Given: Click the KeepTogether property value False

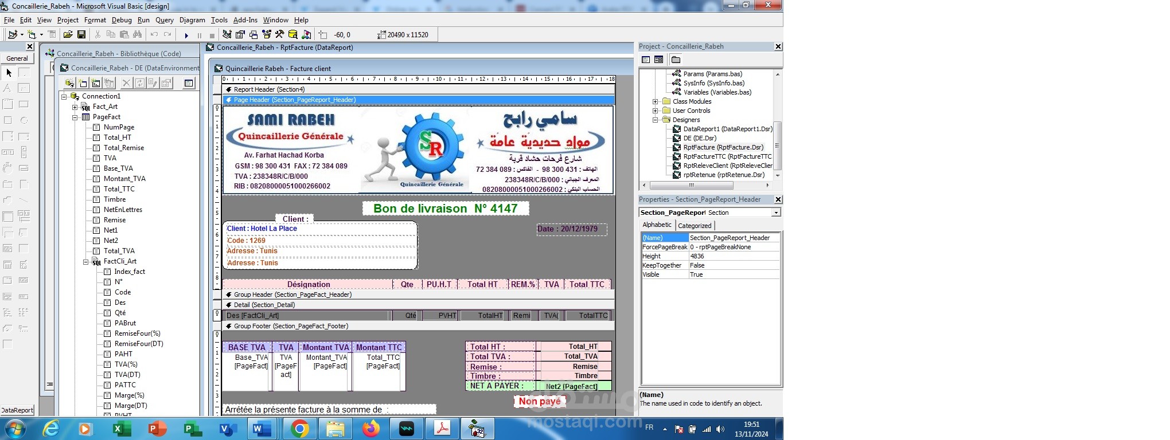Looking at the screenshot, I should 734,265.
